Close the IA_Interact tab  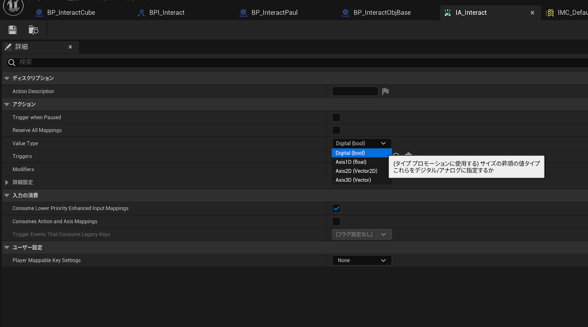(x=532, y=13)
